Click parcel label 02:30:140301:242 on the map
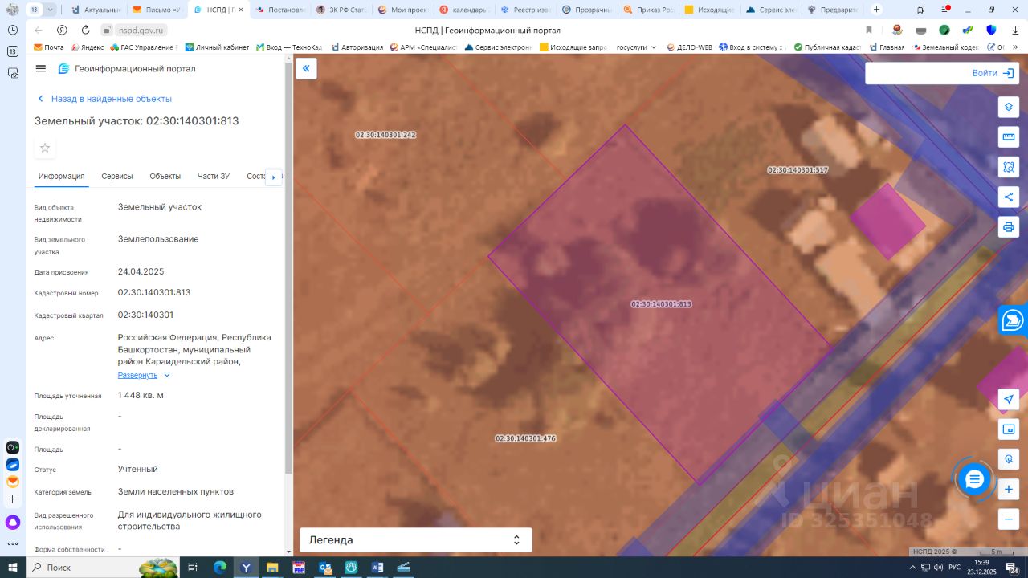 coord(385,135)
